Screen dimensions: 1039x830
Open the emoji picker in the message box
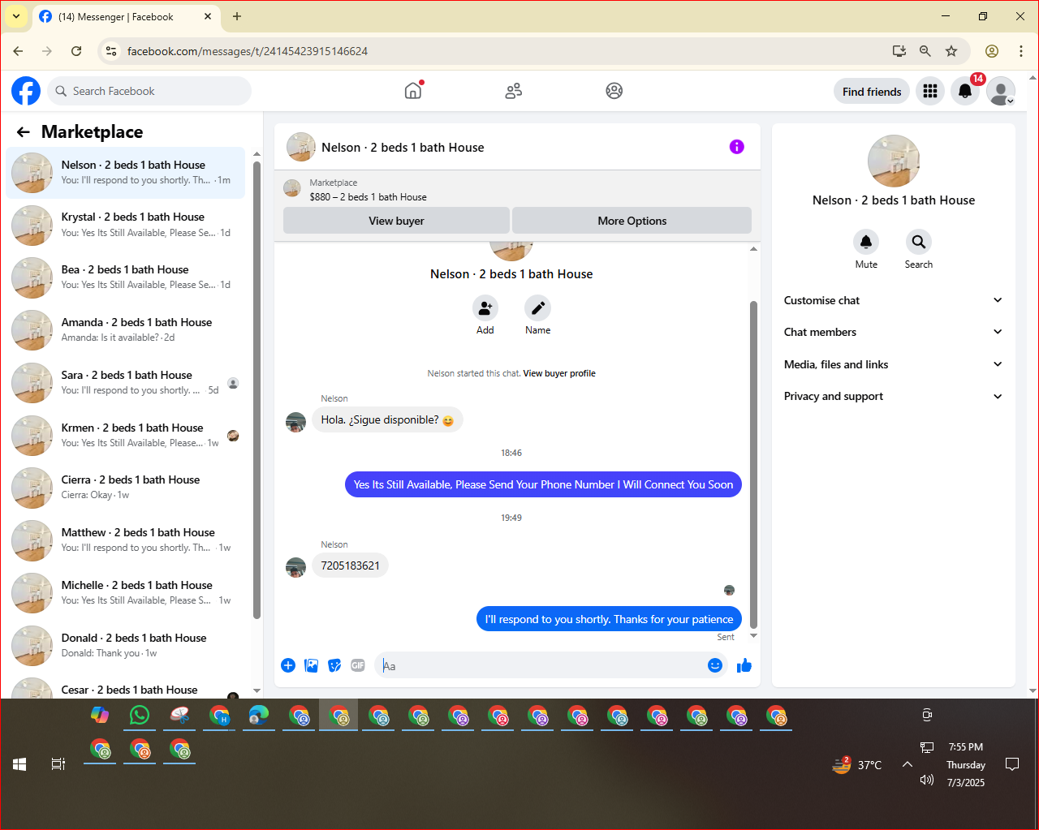715,665
